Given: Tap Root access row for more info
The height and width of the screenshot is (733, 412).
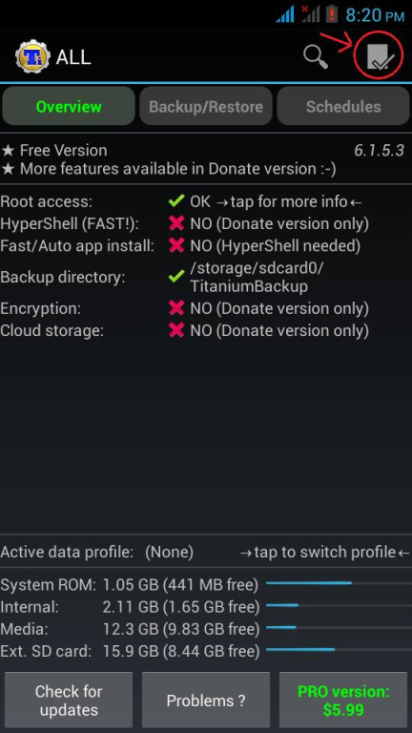Looking at the screenshot, I should coord(206,202).
